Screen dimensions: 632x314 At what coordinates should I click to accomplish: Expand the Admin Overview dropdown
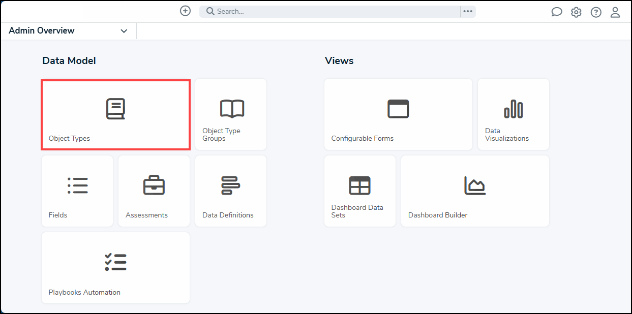tap(124, 31)
